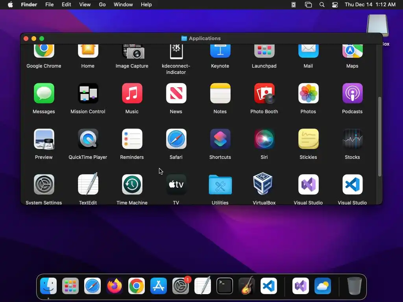Click the Applications window vertical scrollbar
The height and width of the screenshot is (302, 403).
(380, 136)
